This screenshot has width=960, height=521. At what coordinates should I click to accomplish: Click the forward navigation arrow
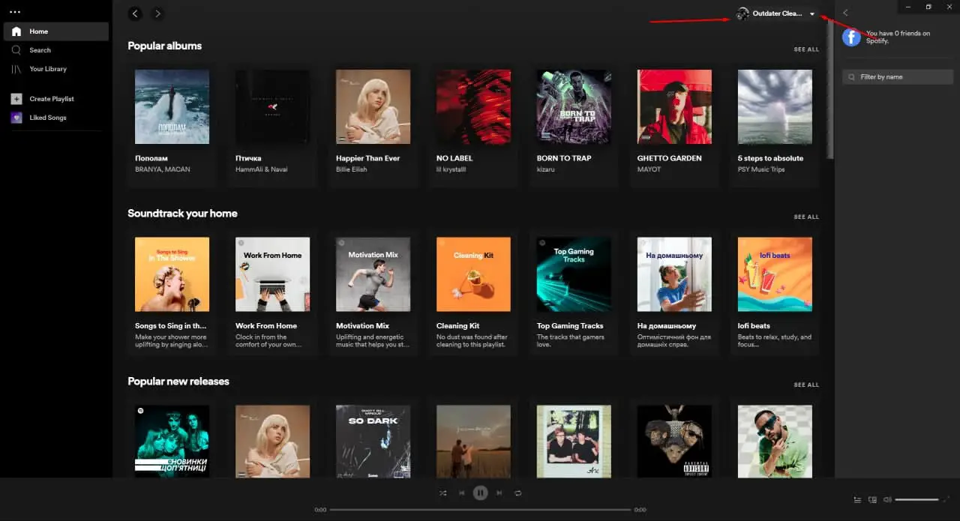click(157, 13)
